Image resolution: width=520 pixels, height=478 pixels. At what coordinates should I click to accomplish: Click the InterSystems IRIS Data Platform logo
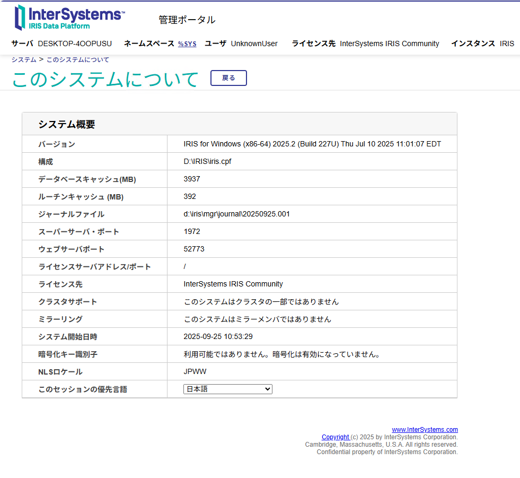(x=69, y=17)
